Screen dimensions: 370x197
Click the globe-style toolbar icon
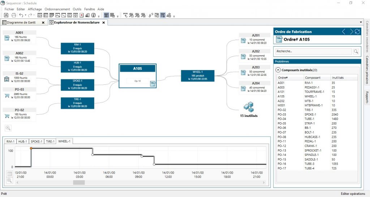[94, 15]
